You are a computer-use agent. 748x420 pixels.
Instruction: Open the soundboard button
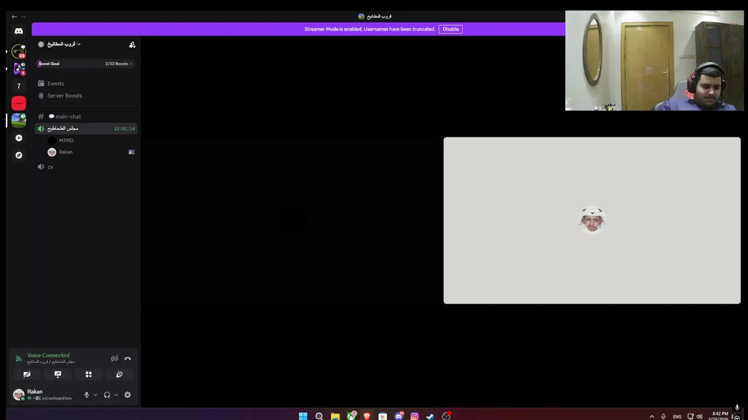119,374
